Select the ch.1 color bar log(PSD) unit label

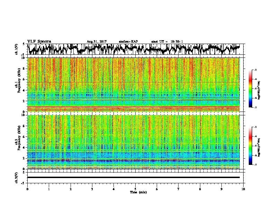259,90
